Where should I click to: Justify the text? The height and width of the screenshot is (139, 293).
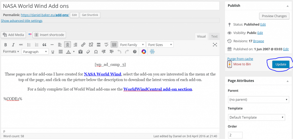point(61,52)
